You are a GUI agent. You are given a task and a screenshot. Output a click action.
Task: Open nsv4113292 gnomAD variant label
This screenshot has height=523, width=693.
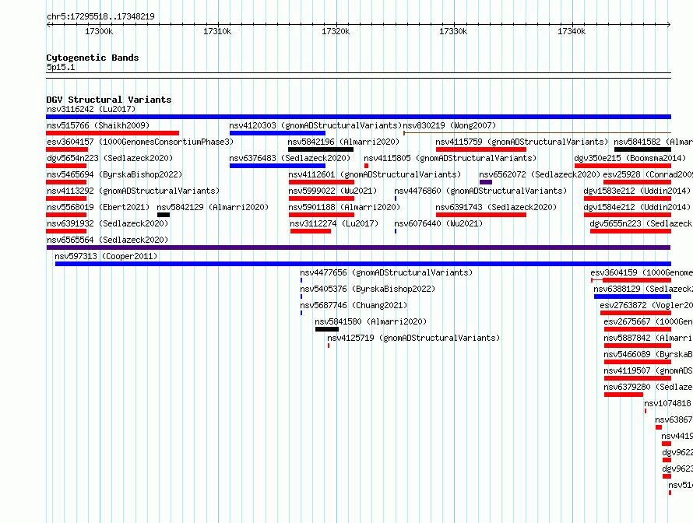[133, 191]
